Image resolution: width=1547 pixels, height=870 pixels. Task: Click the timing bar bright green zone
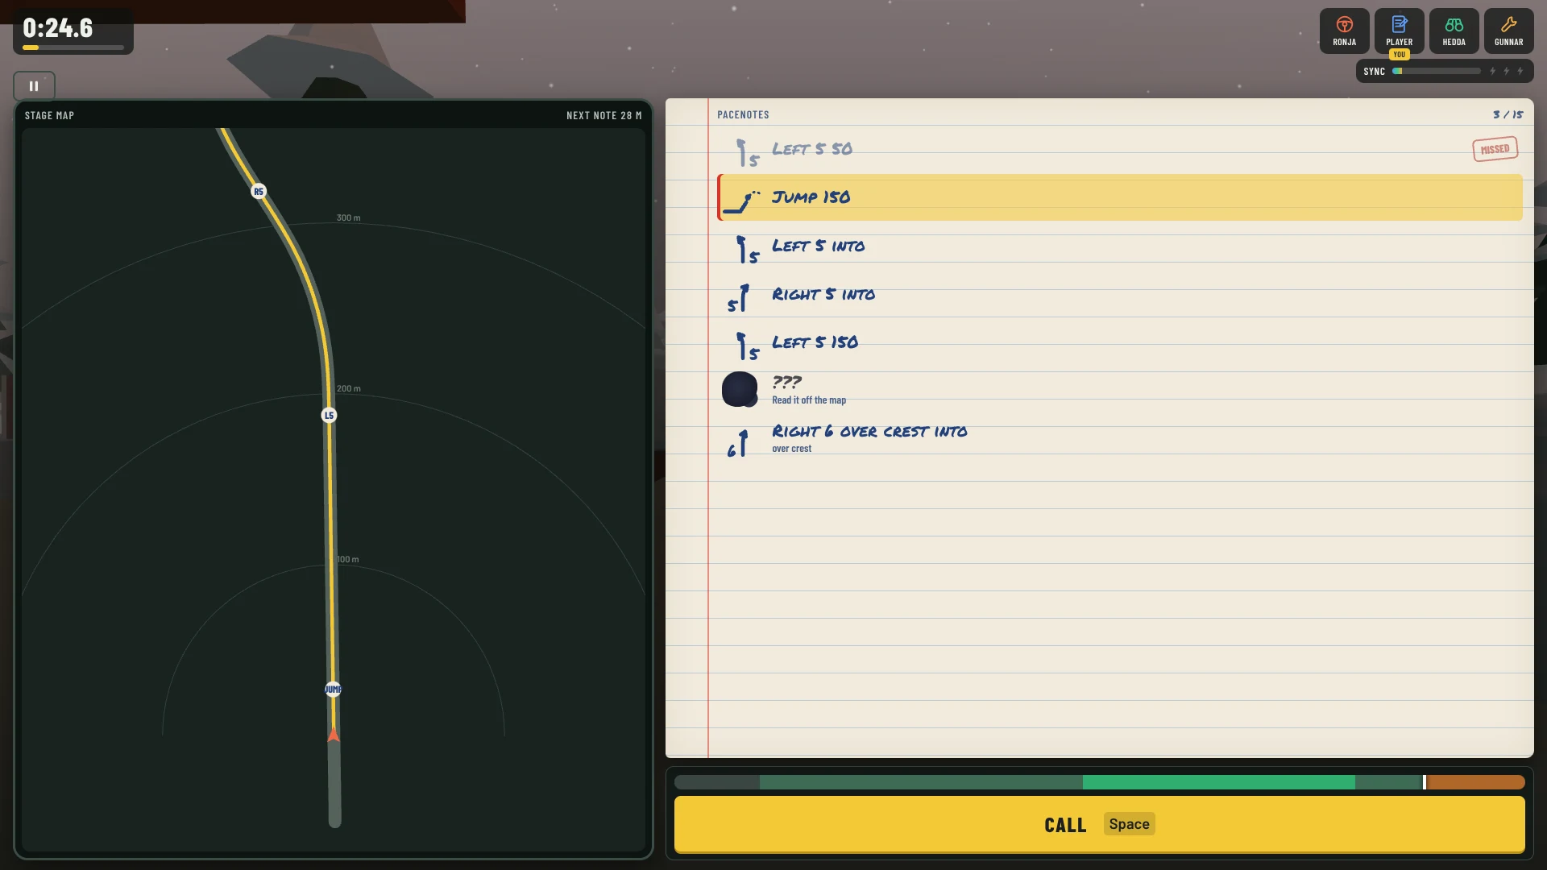[1218, 782]
